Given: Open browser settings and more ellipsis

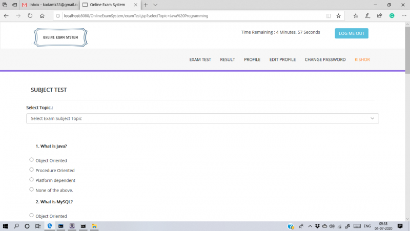Looking at the screenshot, I should pyautogui.click(x=404, y=16).
